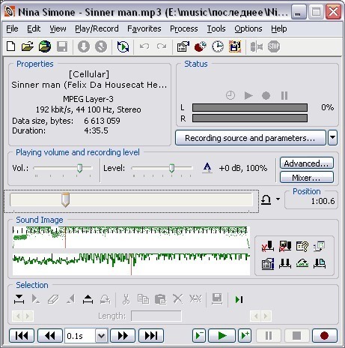Expand dropdown arrow next to Recording source button
The height and width of the screenshot is (348, 345).
(x=333, y=137)
